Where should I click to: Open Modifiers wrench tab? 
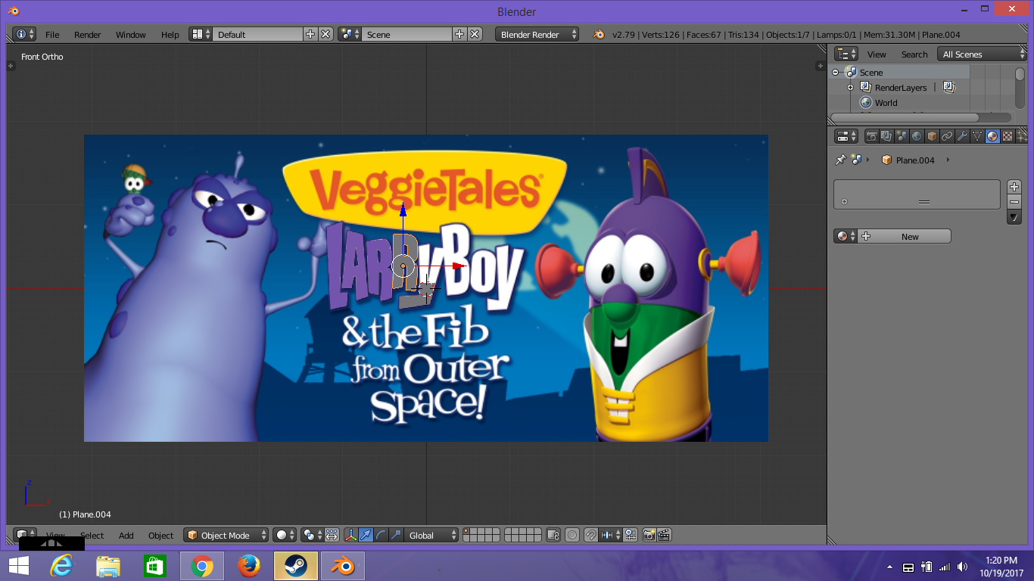[962, 136]
